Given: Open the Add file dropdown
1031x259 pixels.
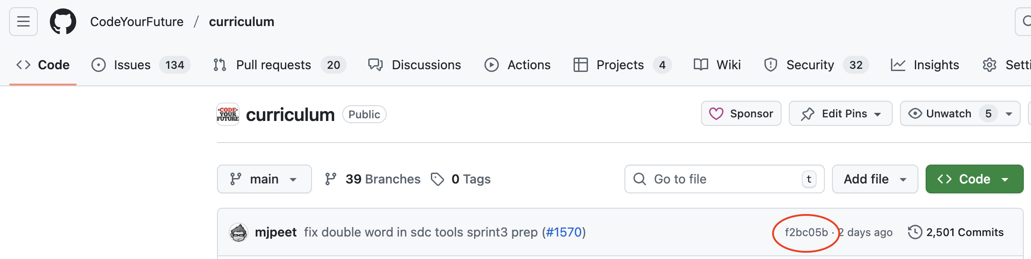Looking at the screenshot, I should (x=874, y=179).
